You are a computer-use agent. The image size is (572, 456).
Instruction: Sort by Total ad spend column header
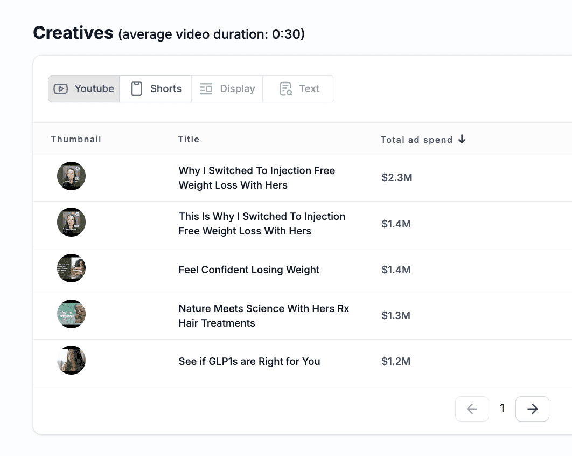tap(416, 140)
